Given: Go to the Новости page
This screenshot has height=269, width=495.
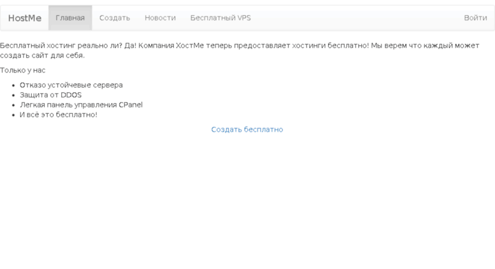Looking at the screenshot, I should (160, 18).
